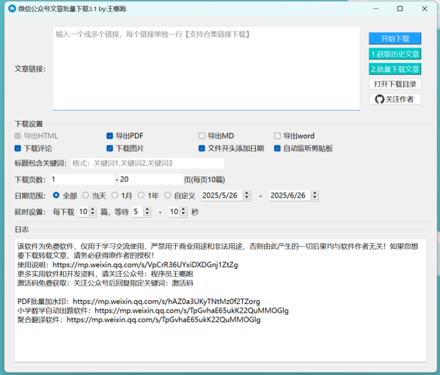Check the 导出word option
440x375 pixels.
tap(278, 135)
